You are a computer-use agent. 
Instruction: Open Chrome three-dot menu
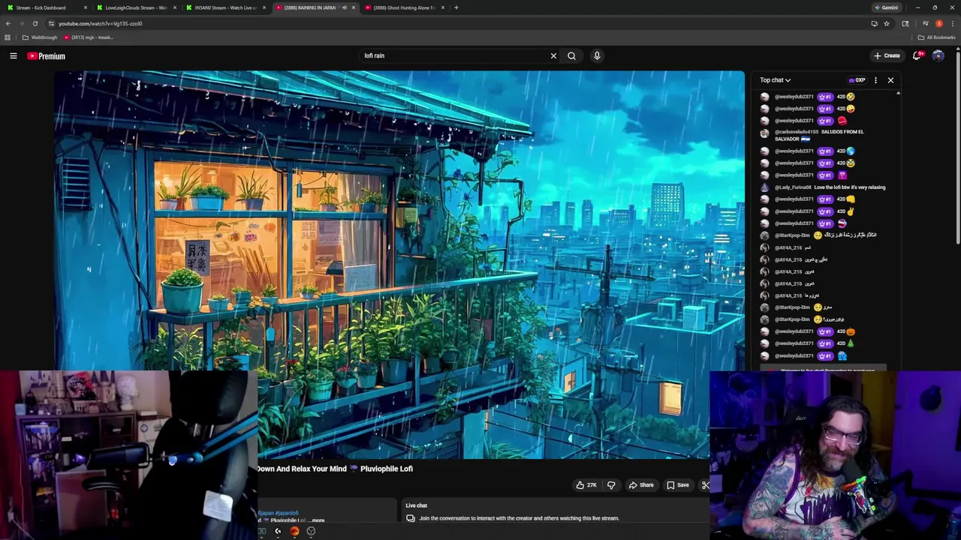tap(951, 23)
